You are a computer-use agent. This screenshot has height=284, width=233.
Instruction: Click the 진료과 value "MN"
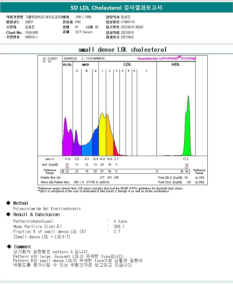[x=78, y=22]
